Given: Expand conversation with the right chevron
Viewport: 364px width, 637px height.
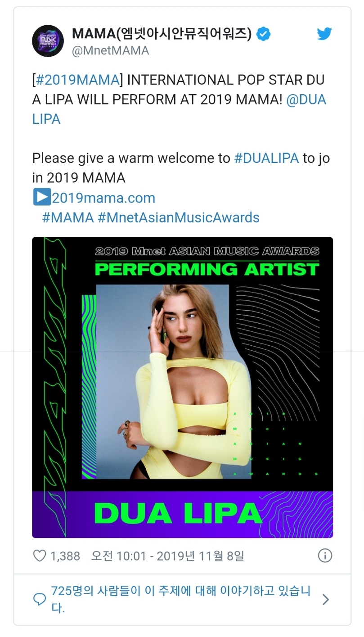Looking at the screenshot, I should [x=326, y=599].
